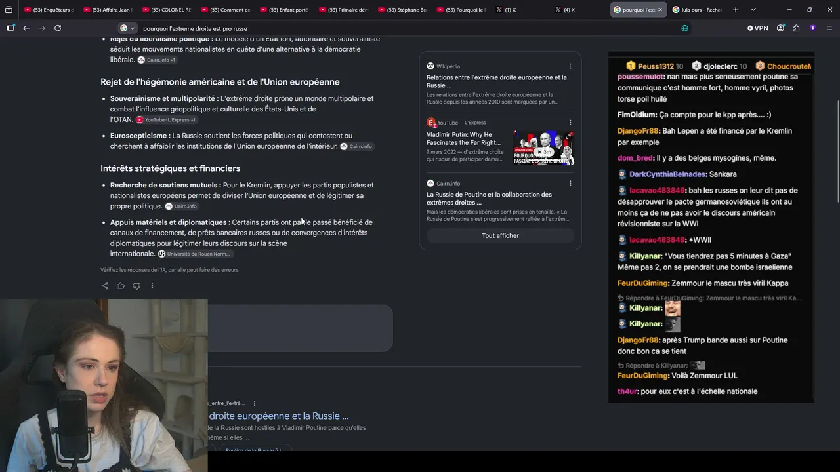Switch to the (1) X tab
840x472 pixels.
522,10
